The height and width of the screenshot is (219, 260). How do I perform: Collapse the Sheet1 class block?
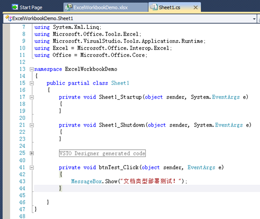(32, 83)
